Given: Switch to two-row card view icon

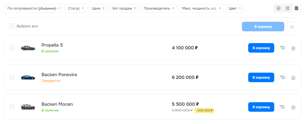Looking at the screenshot, I should click(x=287, y=8).
